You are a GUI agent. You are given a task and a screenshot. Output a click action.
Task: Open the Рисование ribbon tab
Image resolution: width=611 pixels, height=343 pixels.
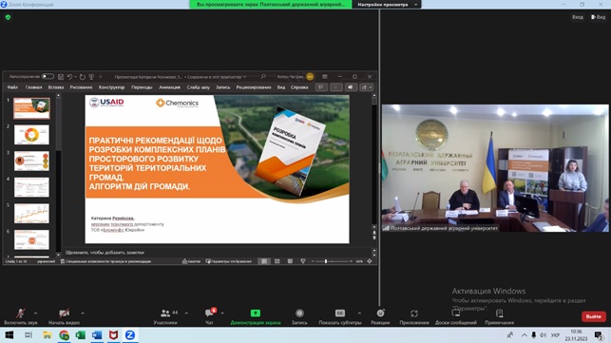pyautogui.click(x=81, y=87)
